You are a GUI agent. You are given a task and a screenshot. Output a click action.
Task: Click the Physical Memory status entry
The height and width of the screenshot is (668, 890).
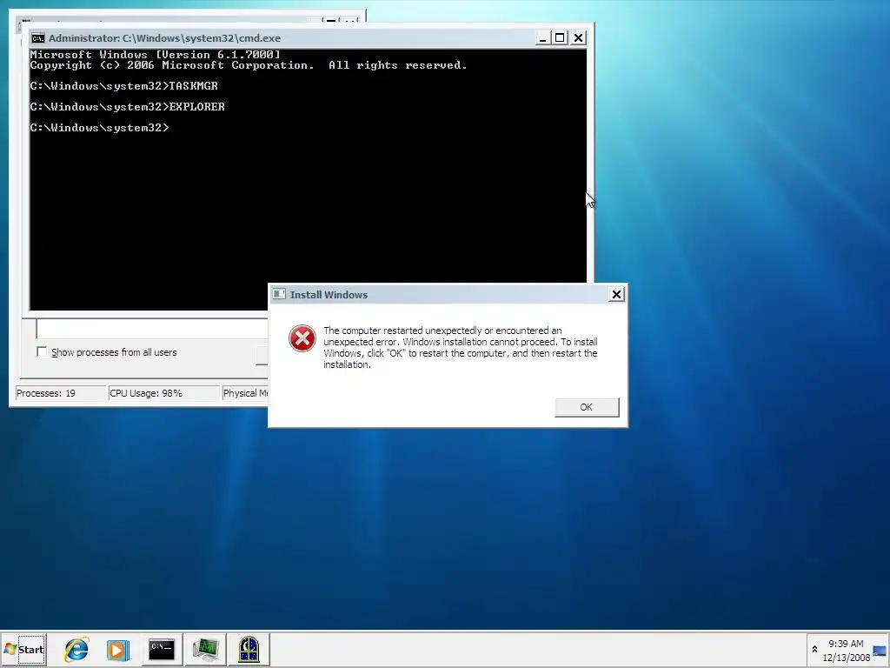point(245,393)
